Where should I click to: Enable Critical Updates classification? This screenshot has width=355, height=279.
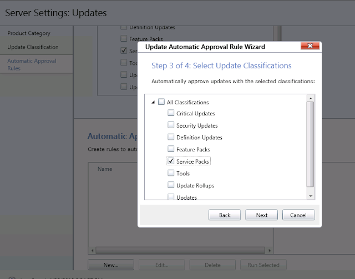pos(171,113)
